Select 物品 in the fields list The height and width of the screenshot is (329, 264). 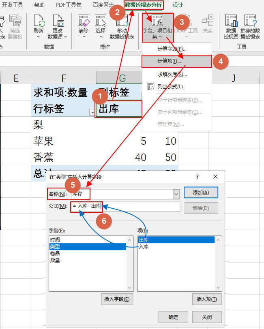click(88, 254)
